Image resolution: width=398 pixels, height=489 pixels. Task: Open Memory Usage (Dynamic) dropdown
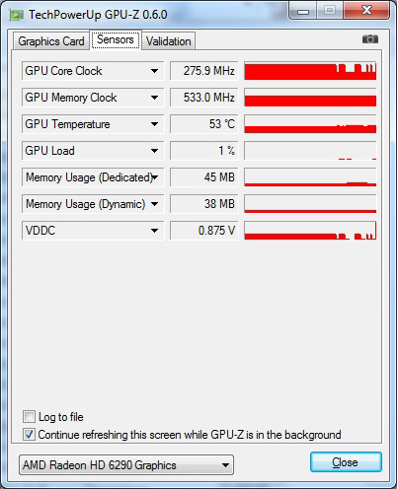click(93, 204)
